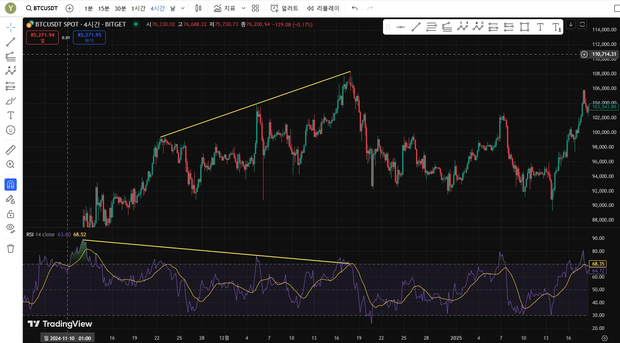Open the emoji icons tool

tap(11, 130)
